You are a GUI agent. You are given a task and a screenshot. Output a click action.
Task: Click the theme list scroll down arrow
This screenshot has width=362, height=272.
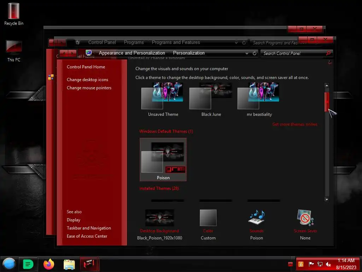[x=327, y=199]
